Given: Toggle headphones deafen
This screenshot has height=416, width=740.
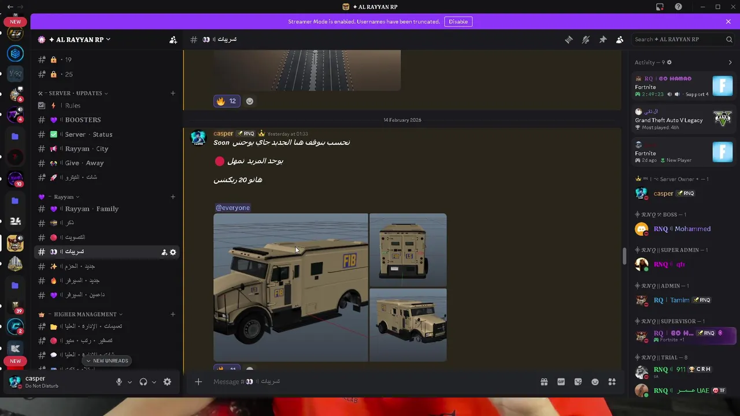Looking at the screenshot, I should coord(143,382).
